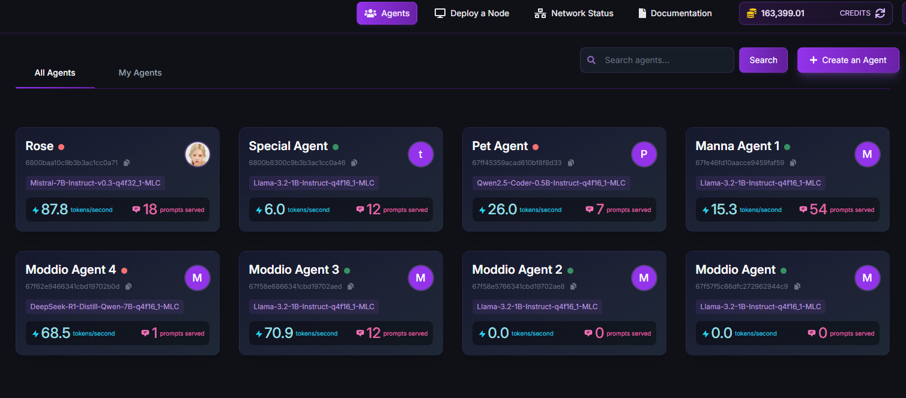
Task: Copy the Moddio Agent 2 ID
Action: [573, 286]
